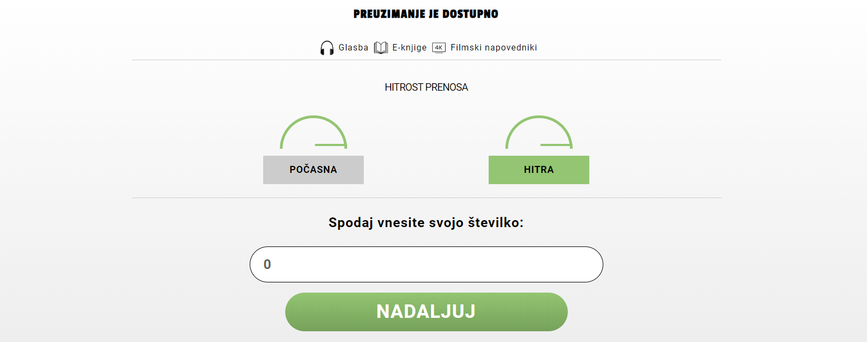This screenshot has height=342, width=867.
Task: Select the E-knjige label
Action: pyautogui.click(x=410, y=48)
